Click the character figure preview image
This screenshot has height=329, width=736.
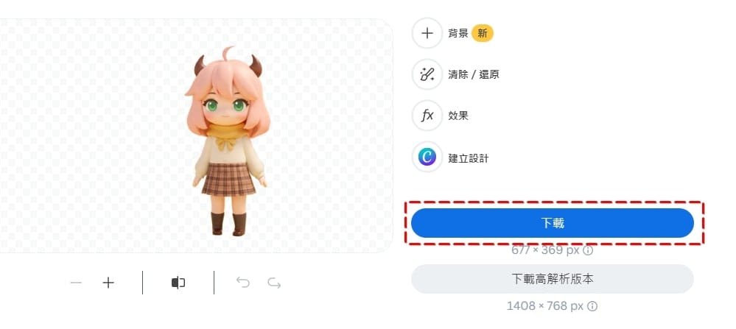pos(228,141)
